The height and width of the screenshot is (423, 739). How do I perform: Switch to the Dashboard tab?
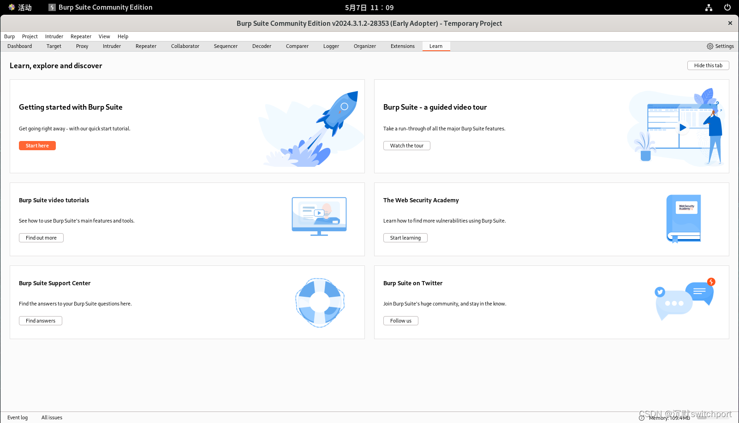[20, 46]
